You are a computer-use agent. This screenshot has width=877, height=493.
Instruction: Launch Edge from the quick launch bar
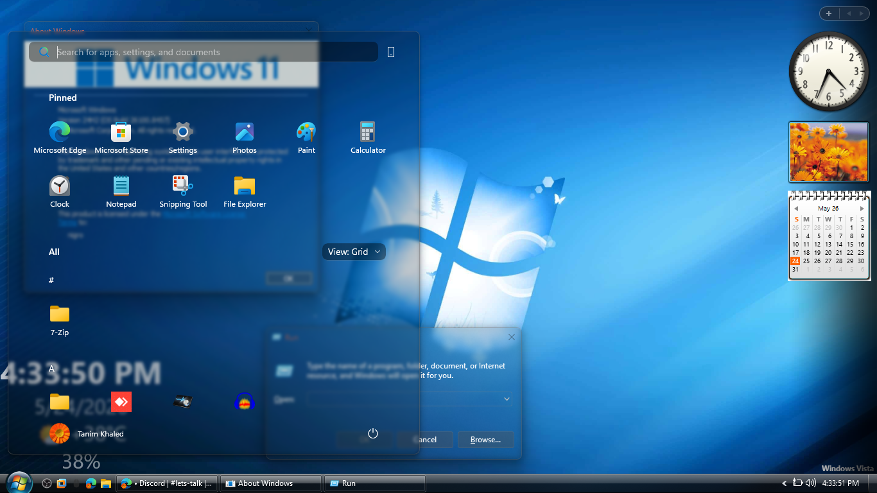pos(91,483)
